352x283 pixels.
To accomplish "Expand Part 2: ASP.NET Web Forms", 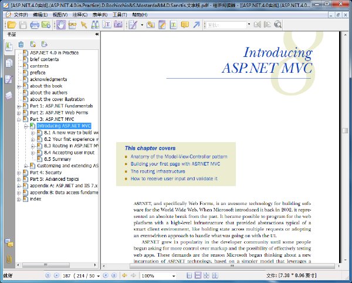I will tap(19, 113).
